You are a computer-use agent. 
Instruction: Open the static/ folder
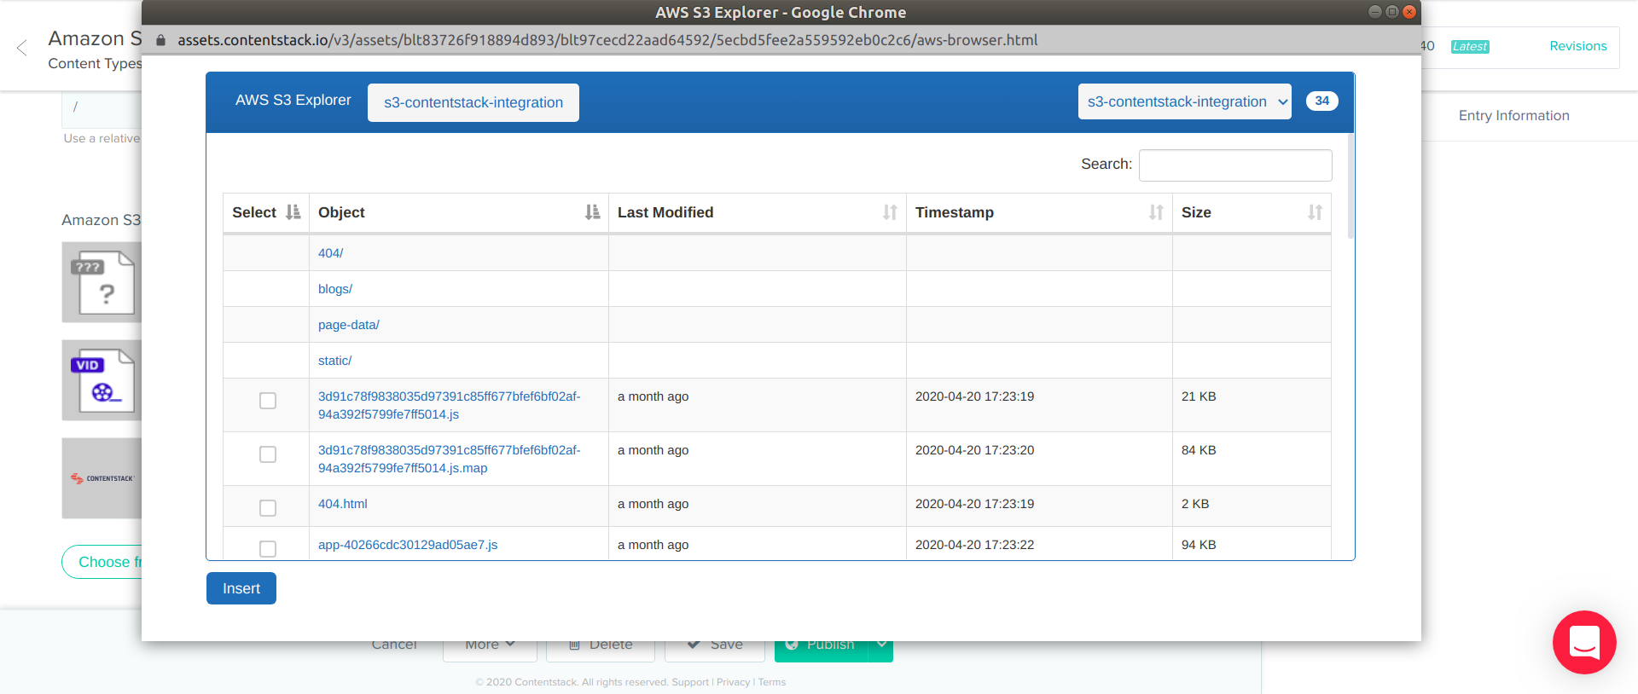click(334, 361)
